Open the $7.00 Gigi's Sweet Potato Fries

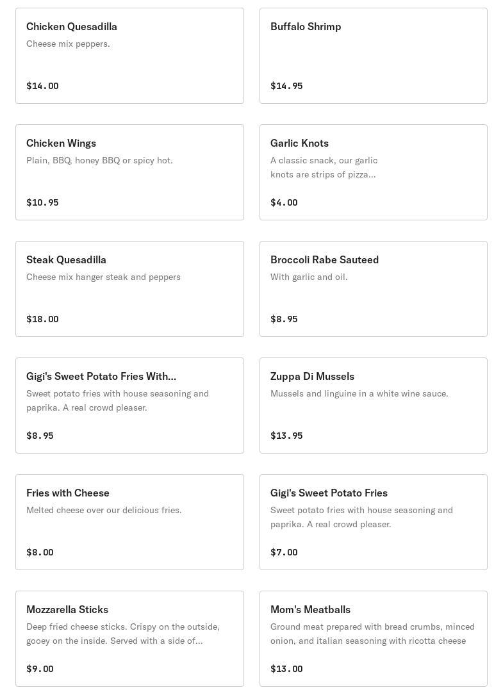pyautogui.click(x=373, y=522)
